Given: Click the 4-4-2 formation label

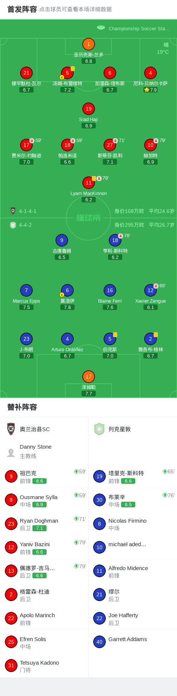Looking at the screenshot, I should [x=25, y=225].
